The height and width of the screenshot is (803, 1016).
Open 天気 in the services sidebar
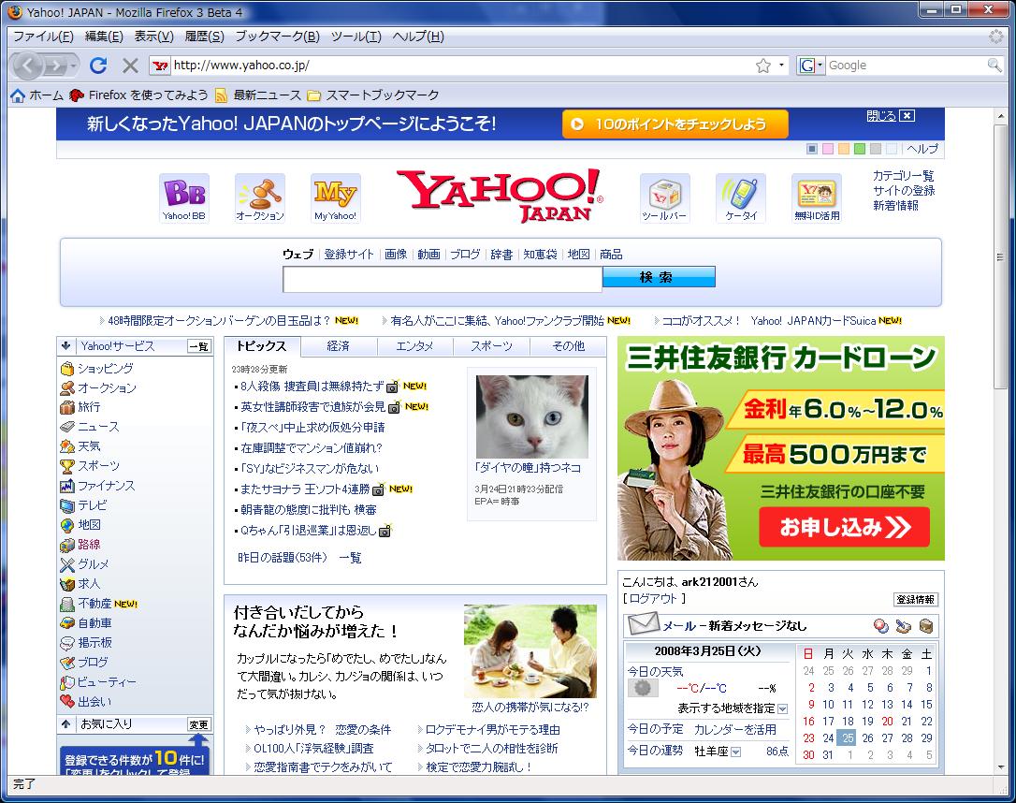pyautogui.click(x=89, y=446)
